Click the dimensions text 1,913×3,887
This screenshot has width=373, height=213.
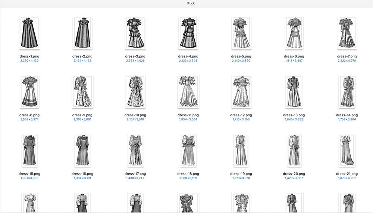coord(294,61)
